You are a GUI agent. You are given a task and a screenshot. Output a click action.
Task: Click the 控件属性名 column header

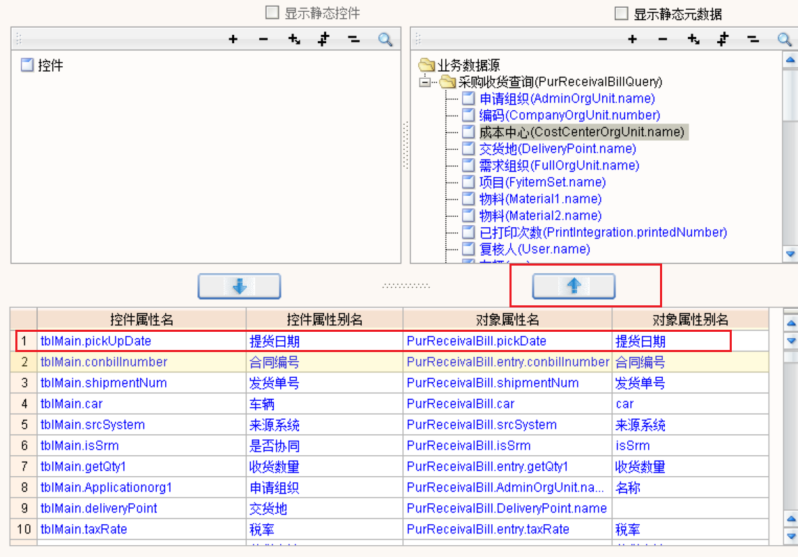click(x=141, y=319)
